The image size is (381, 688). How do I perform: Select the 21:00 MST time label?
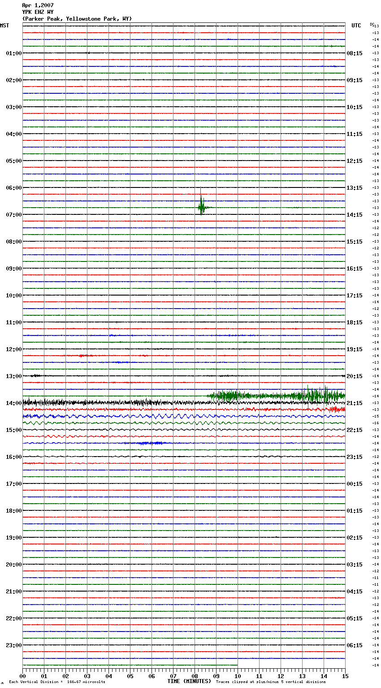point(14,592)
